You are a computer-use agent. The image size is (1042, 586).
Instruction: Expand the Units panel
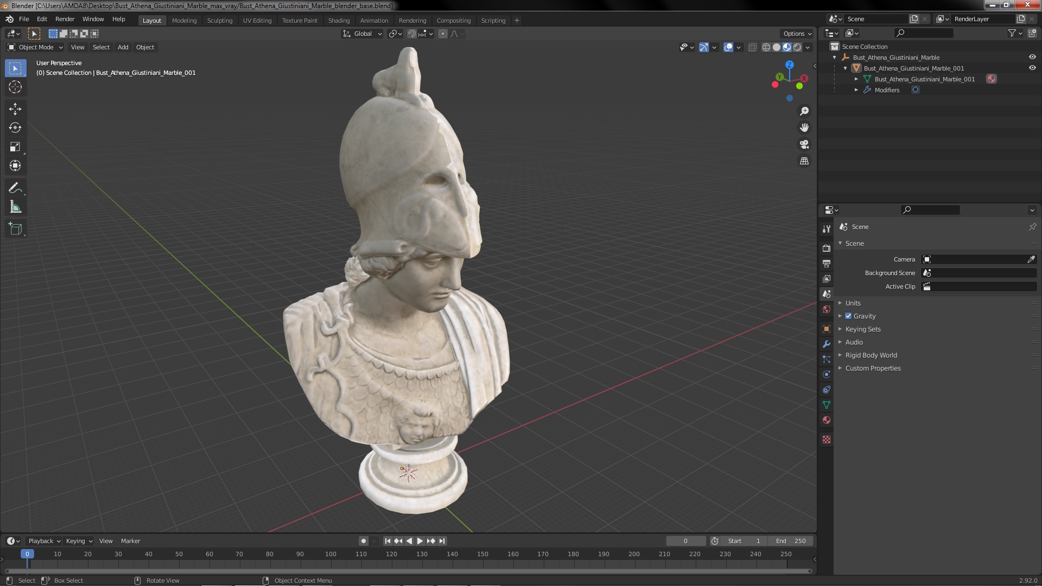click(853, 303)
